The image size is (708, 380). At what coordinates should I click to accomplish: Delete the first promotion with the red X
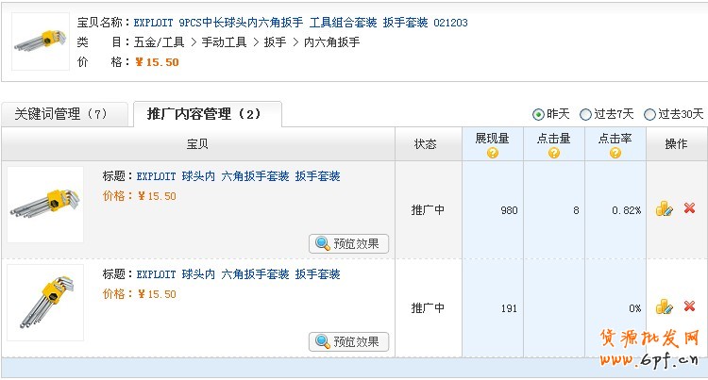689,208
